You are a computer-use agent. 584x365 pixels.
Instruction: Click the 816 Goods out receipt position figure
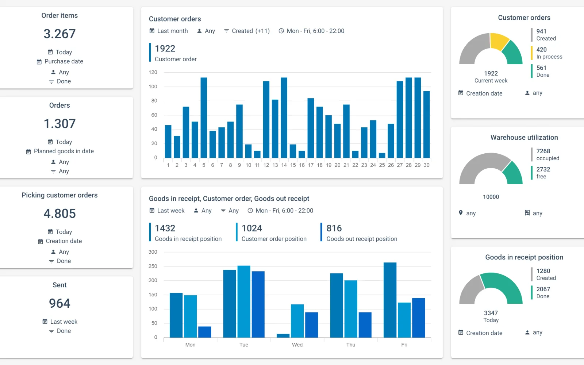334,228
